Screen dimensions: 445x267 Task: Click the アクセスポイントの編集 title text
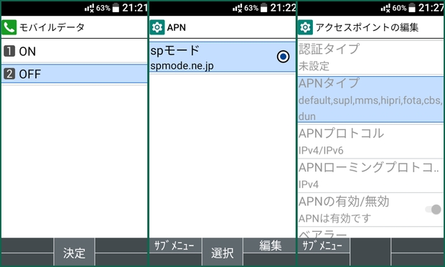click(367, 27)
